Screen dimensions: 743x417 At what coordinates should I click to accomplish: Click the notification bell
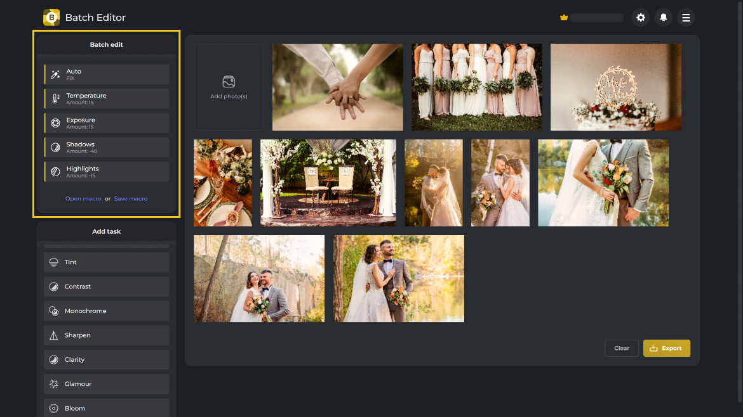click(x=663, y=17)
